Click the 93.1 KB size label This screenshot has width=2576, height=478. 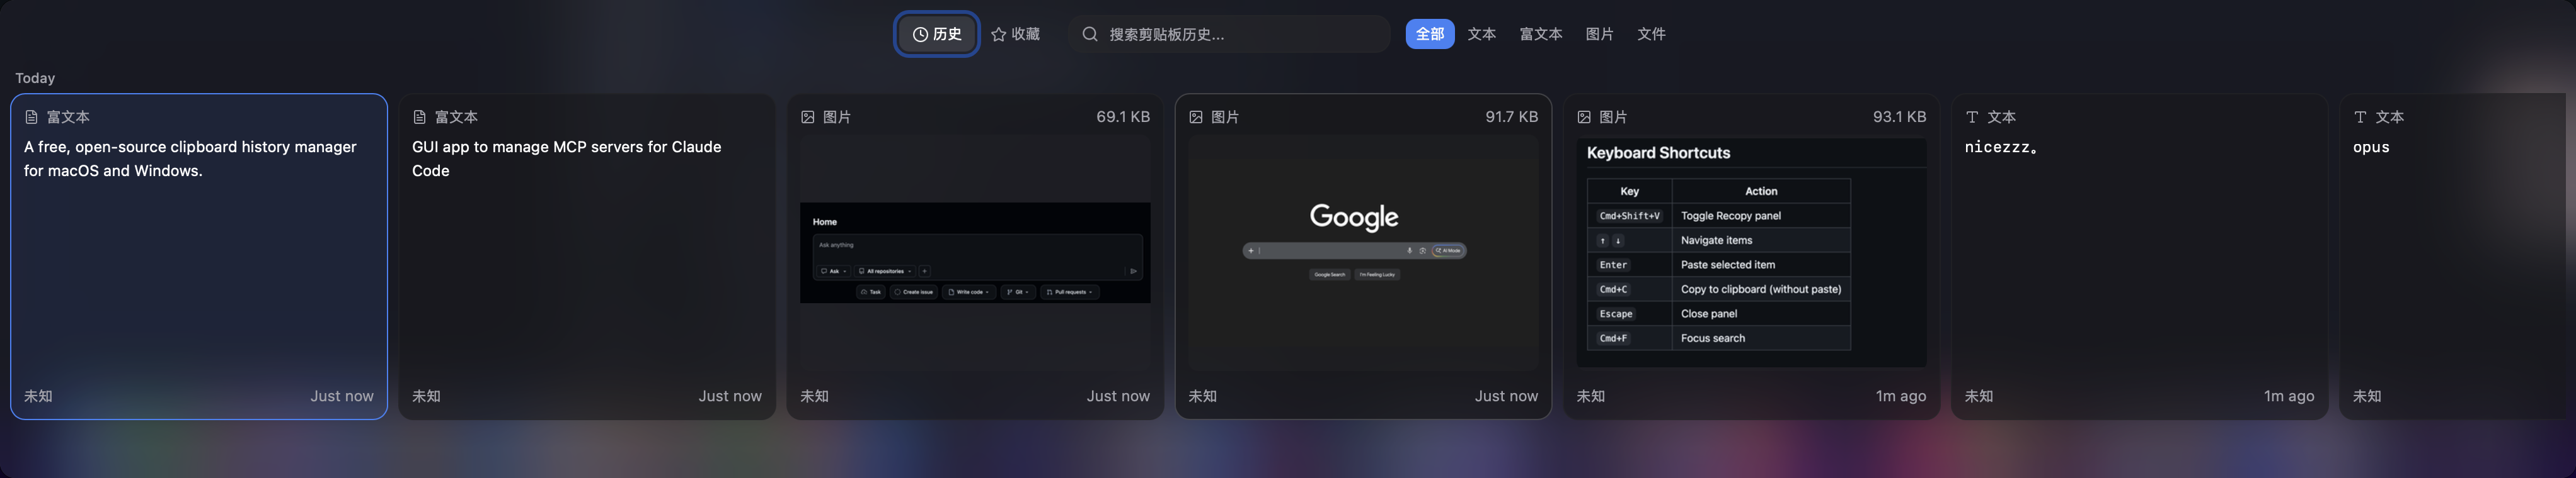[1899, 117]
